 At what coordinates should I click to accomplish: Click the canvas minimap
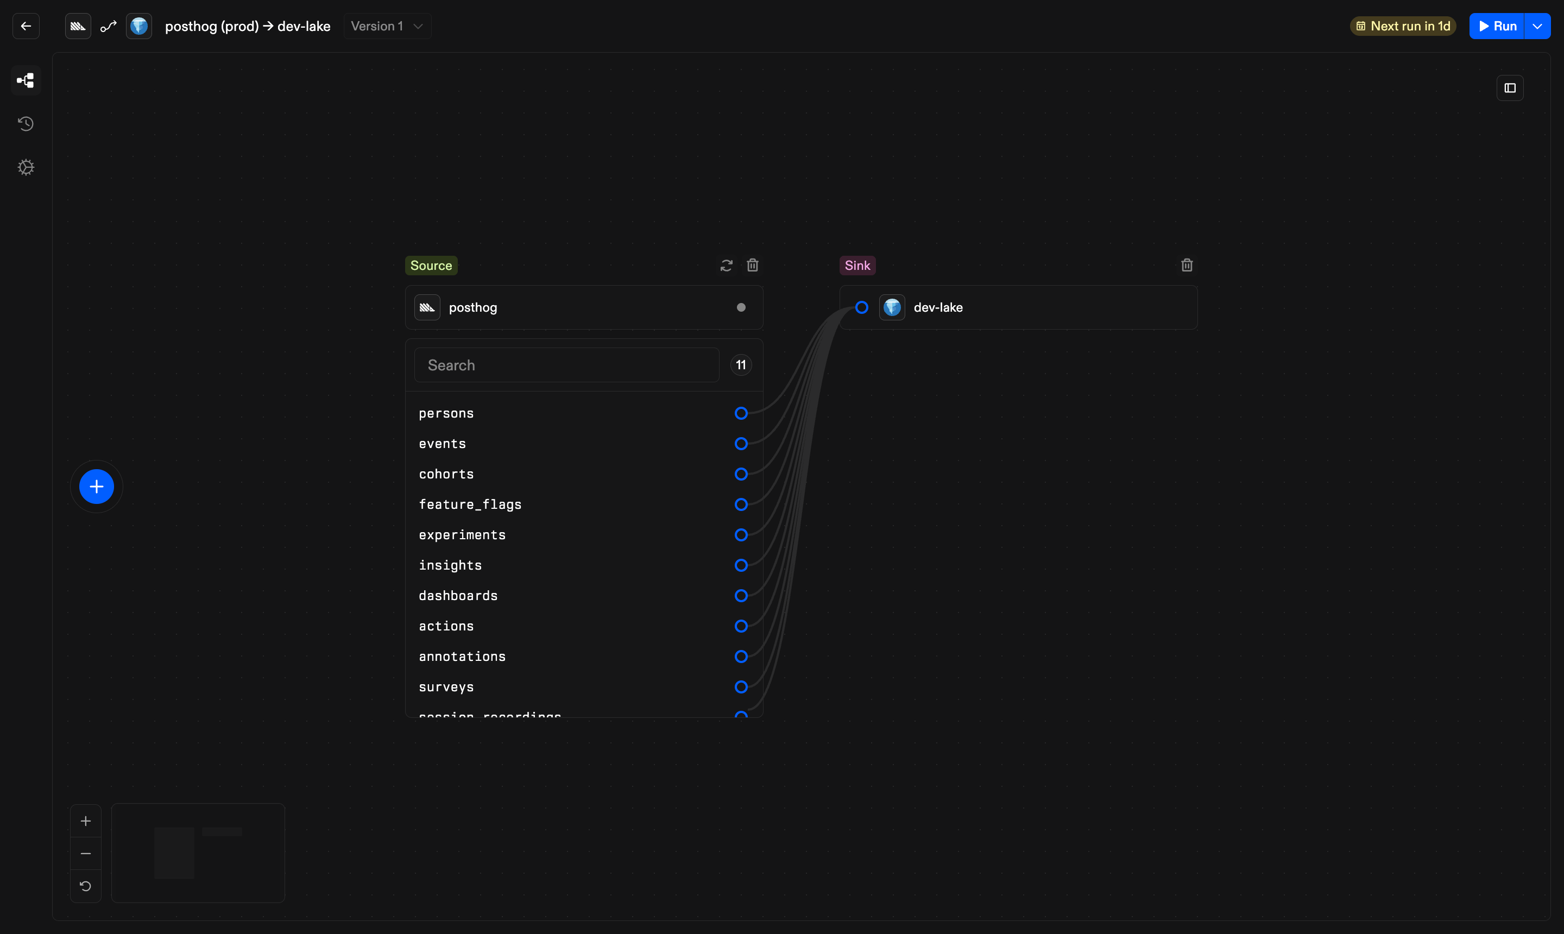click(x=198, y=853)
